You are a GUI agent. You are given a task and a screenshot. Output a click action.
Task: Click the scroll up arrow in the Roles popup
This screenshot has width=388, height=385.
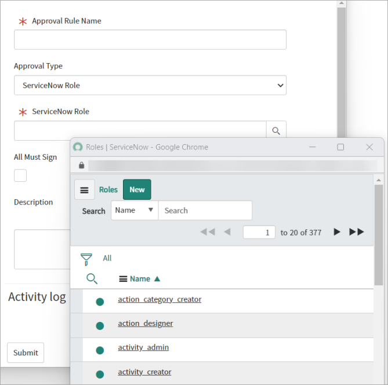coord(379,180)
